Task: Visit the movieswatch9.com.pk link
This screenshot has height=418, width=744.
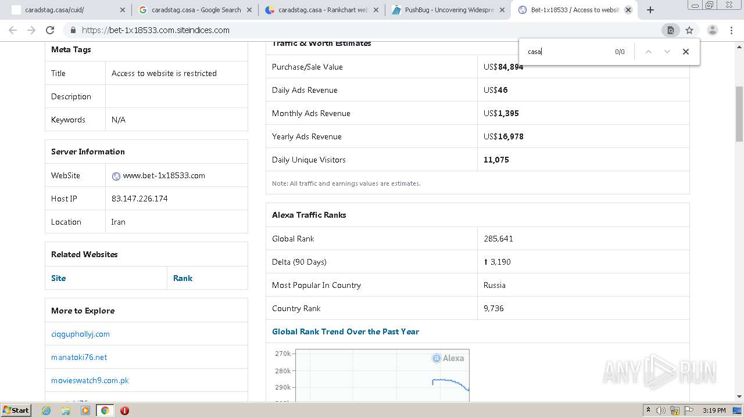Action: [90, 380]
